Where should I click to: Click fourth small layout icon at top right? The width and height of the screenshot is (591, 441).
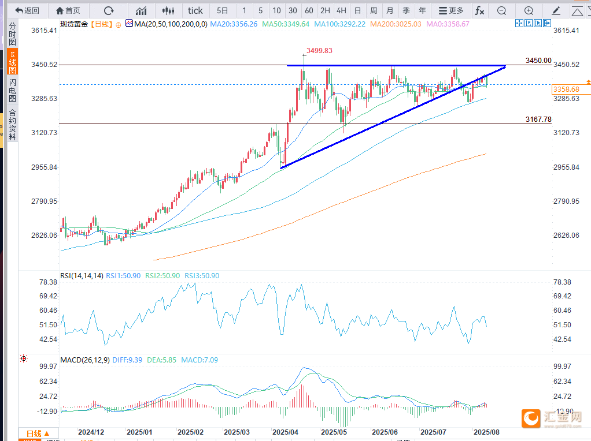(547, 23)
